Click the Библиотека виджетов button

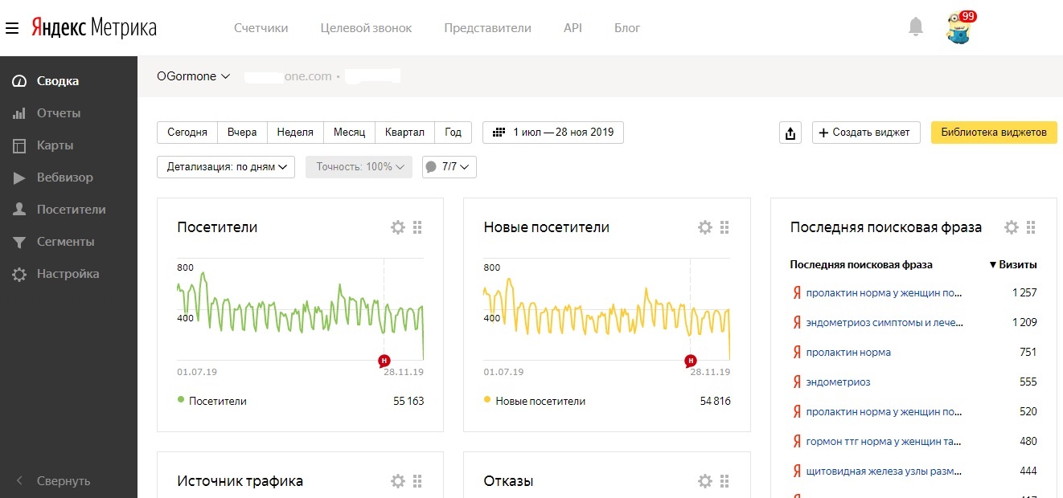(993, 133)
